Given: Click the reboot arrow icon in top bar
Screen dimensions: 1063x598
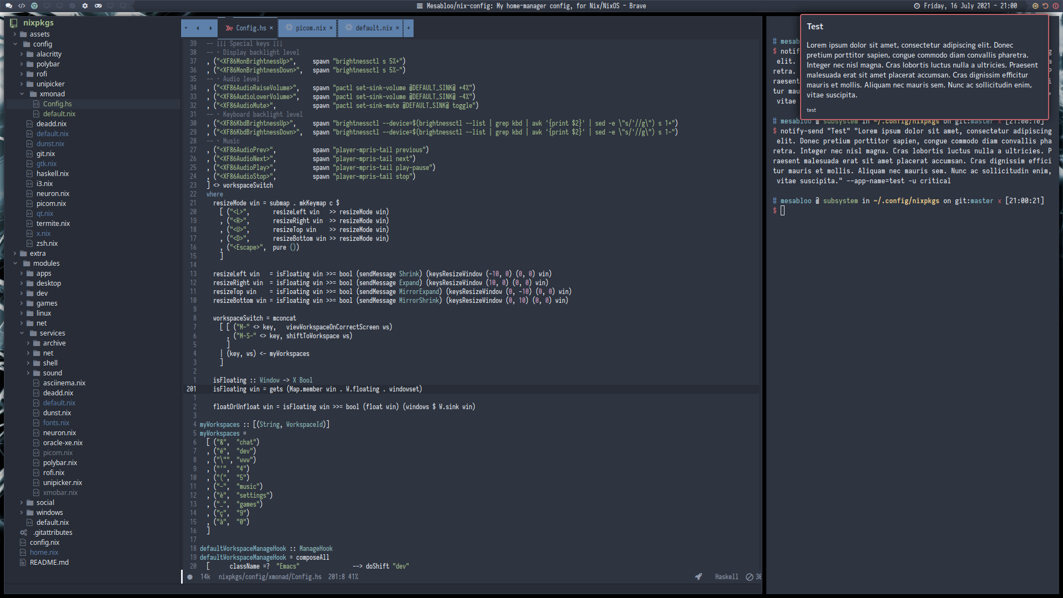Looking at the screenshot, I should [1045, 6].
